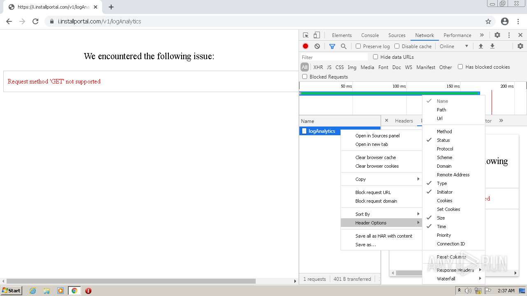Toggle the device toolbar icon
Screen dimensions: 527x296
317,35
